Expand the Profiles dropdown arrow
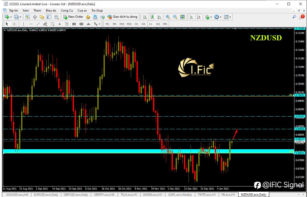307x197 pixels. [x=20, y=17]
